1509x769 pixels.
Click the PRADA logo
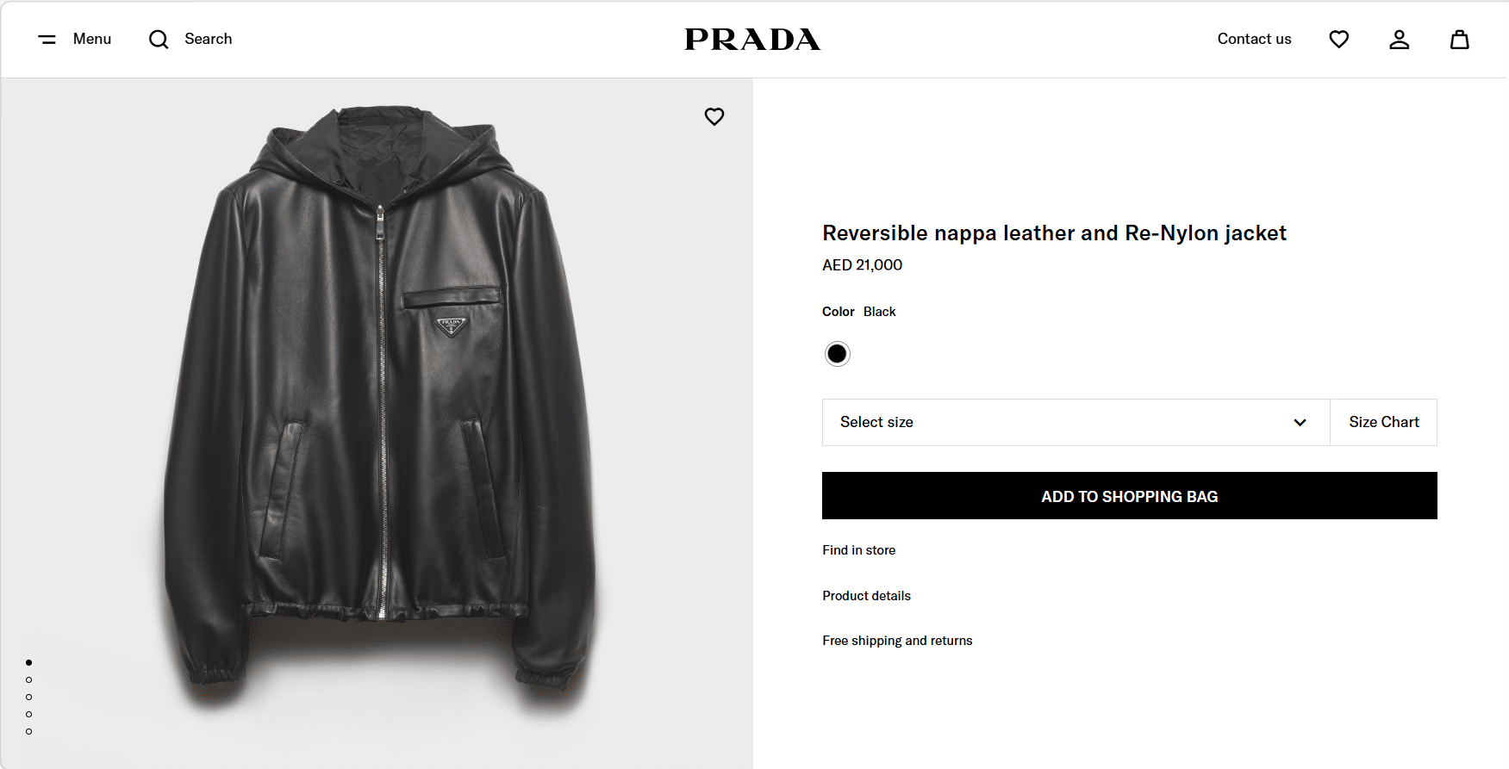752,40
